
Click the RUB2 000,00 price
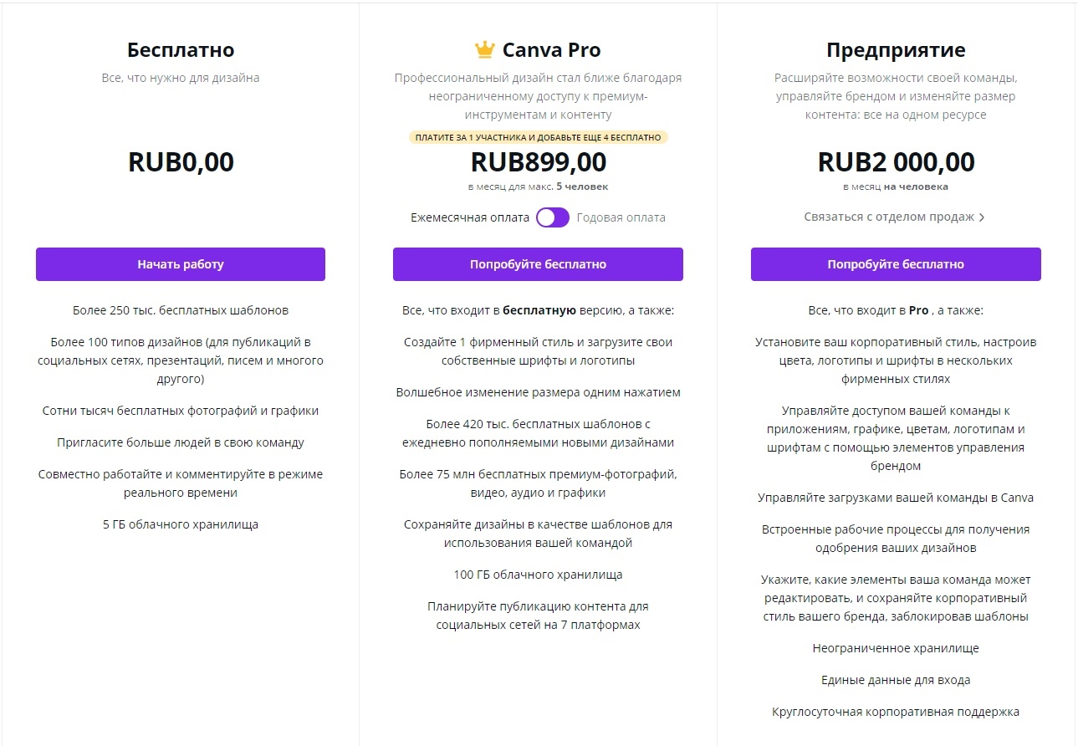tap(896, 162)
